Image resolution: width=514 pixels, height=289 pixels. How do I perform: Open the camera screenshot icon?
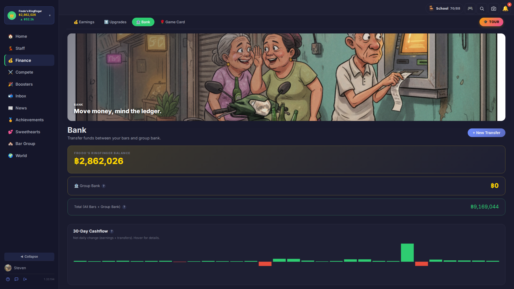pyautogui.click(x=494, y=9)
